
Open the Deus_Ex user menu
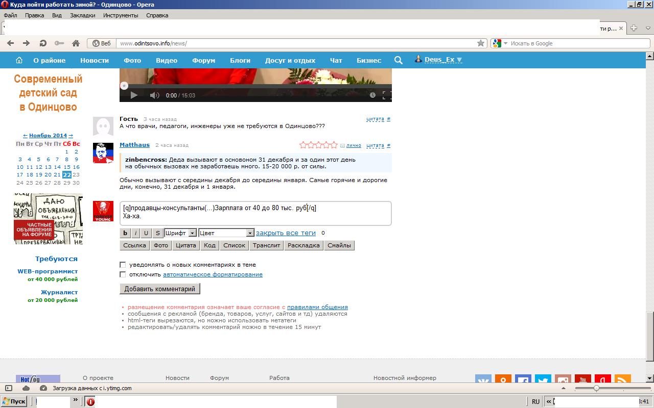click(x=439, y=60)
